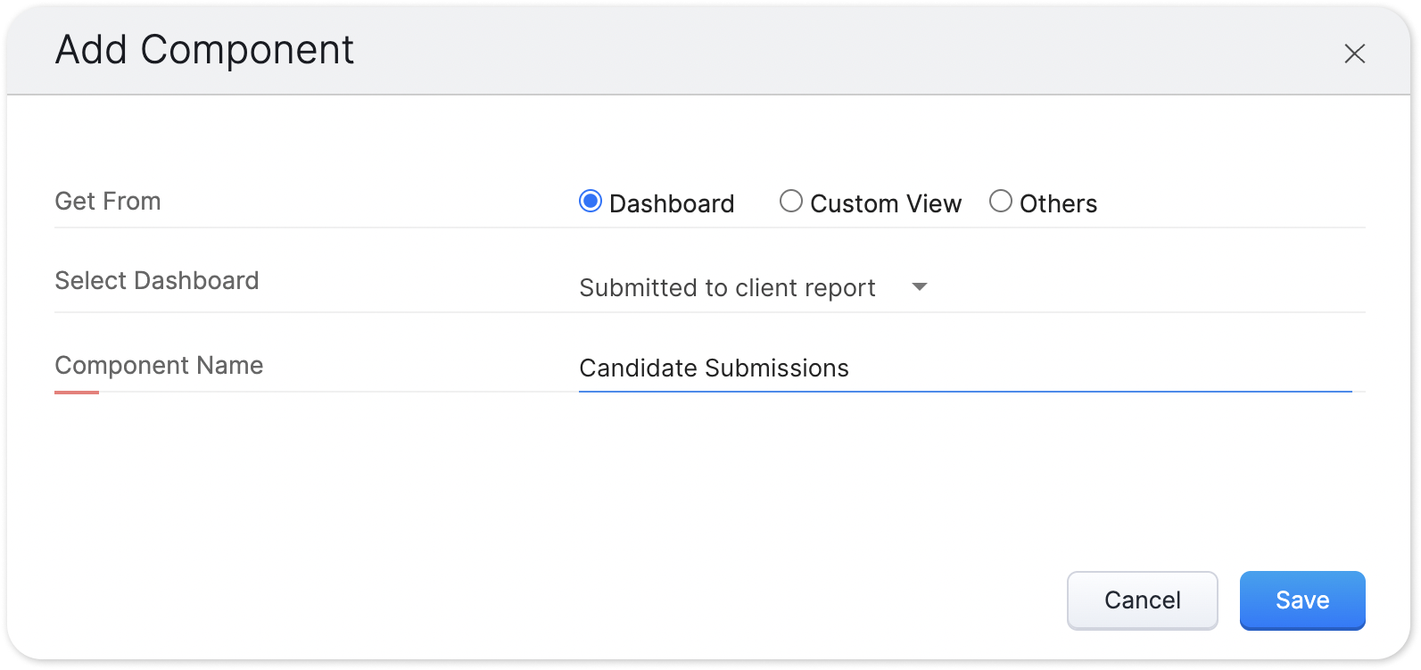
Task: Click the Add Component dialog title
Action: pos(204,50)
